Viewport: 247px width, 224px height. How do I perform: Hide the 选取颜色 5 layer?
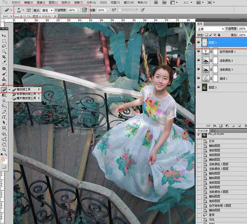198,60
